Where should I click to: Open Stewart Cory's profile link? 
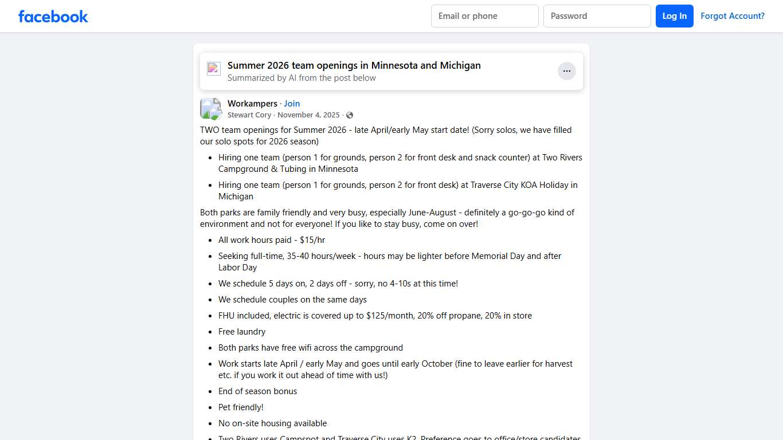pos(249,115)
